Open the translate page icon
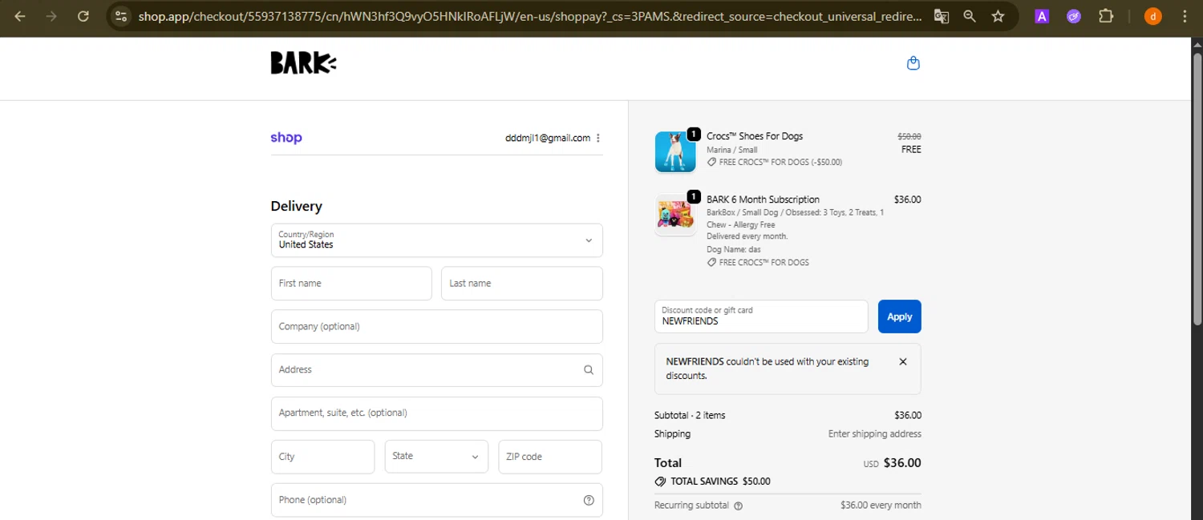Screen dimensions: 1203x520 coord(942,16)
